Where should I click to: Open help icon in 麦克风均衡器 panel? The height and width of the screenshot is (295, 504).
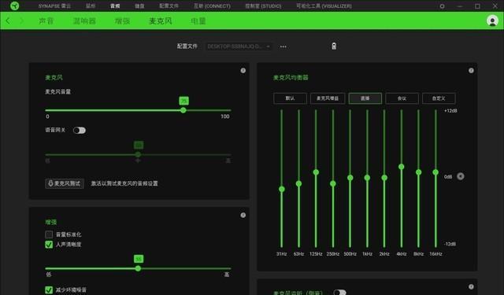coord(471,71)
